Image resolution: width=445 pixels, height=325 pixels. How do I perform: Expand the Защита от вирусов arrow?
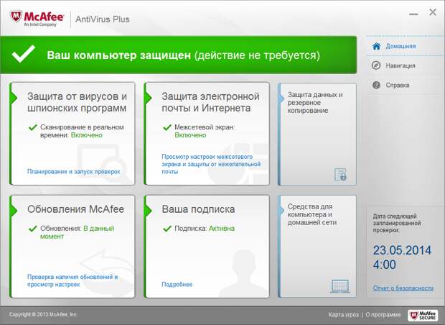pyautogui.click(x=14, y=98)
